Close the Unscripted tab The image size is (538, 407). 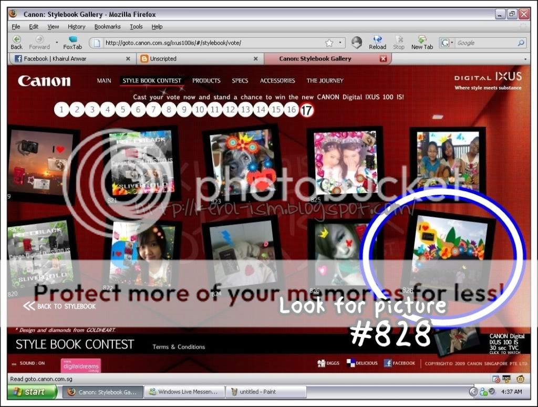click(x=256, y=59)
